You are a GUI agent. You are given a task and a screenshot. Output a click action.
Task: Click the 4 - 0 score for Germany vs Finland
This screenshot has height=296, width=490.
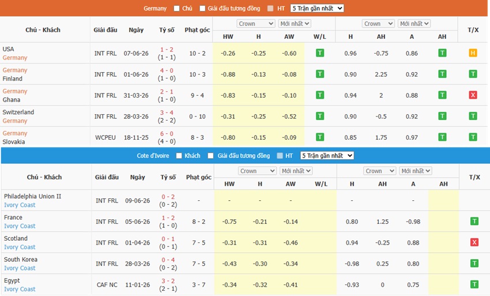click(x=167, y=70)
